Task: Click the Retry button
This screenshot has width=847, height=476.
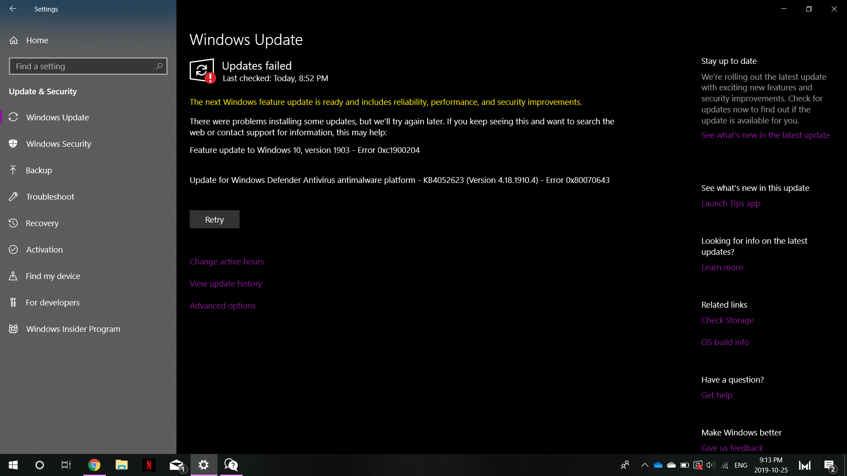Action: [x=214, y=219]
